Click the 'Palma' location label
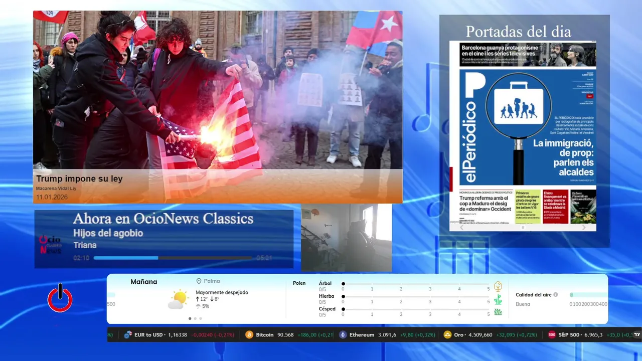The image size is (642, 361). click(212, 281)
